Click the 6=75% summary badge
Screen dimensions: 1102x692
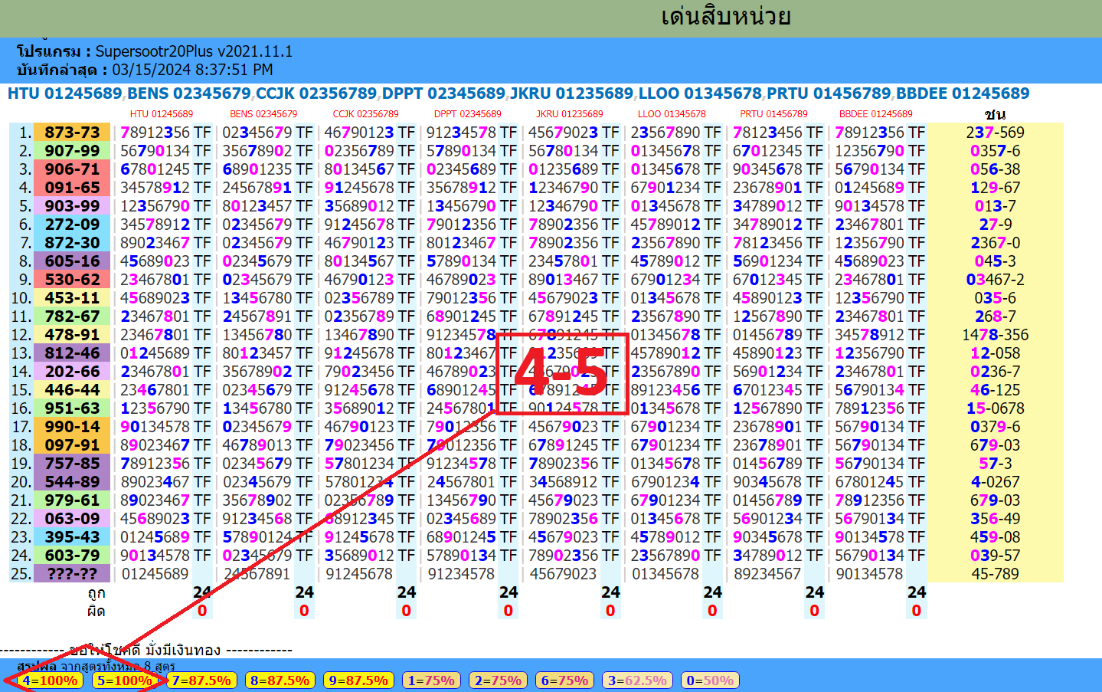tap(564, 681)
